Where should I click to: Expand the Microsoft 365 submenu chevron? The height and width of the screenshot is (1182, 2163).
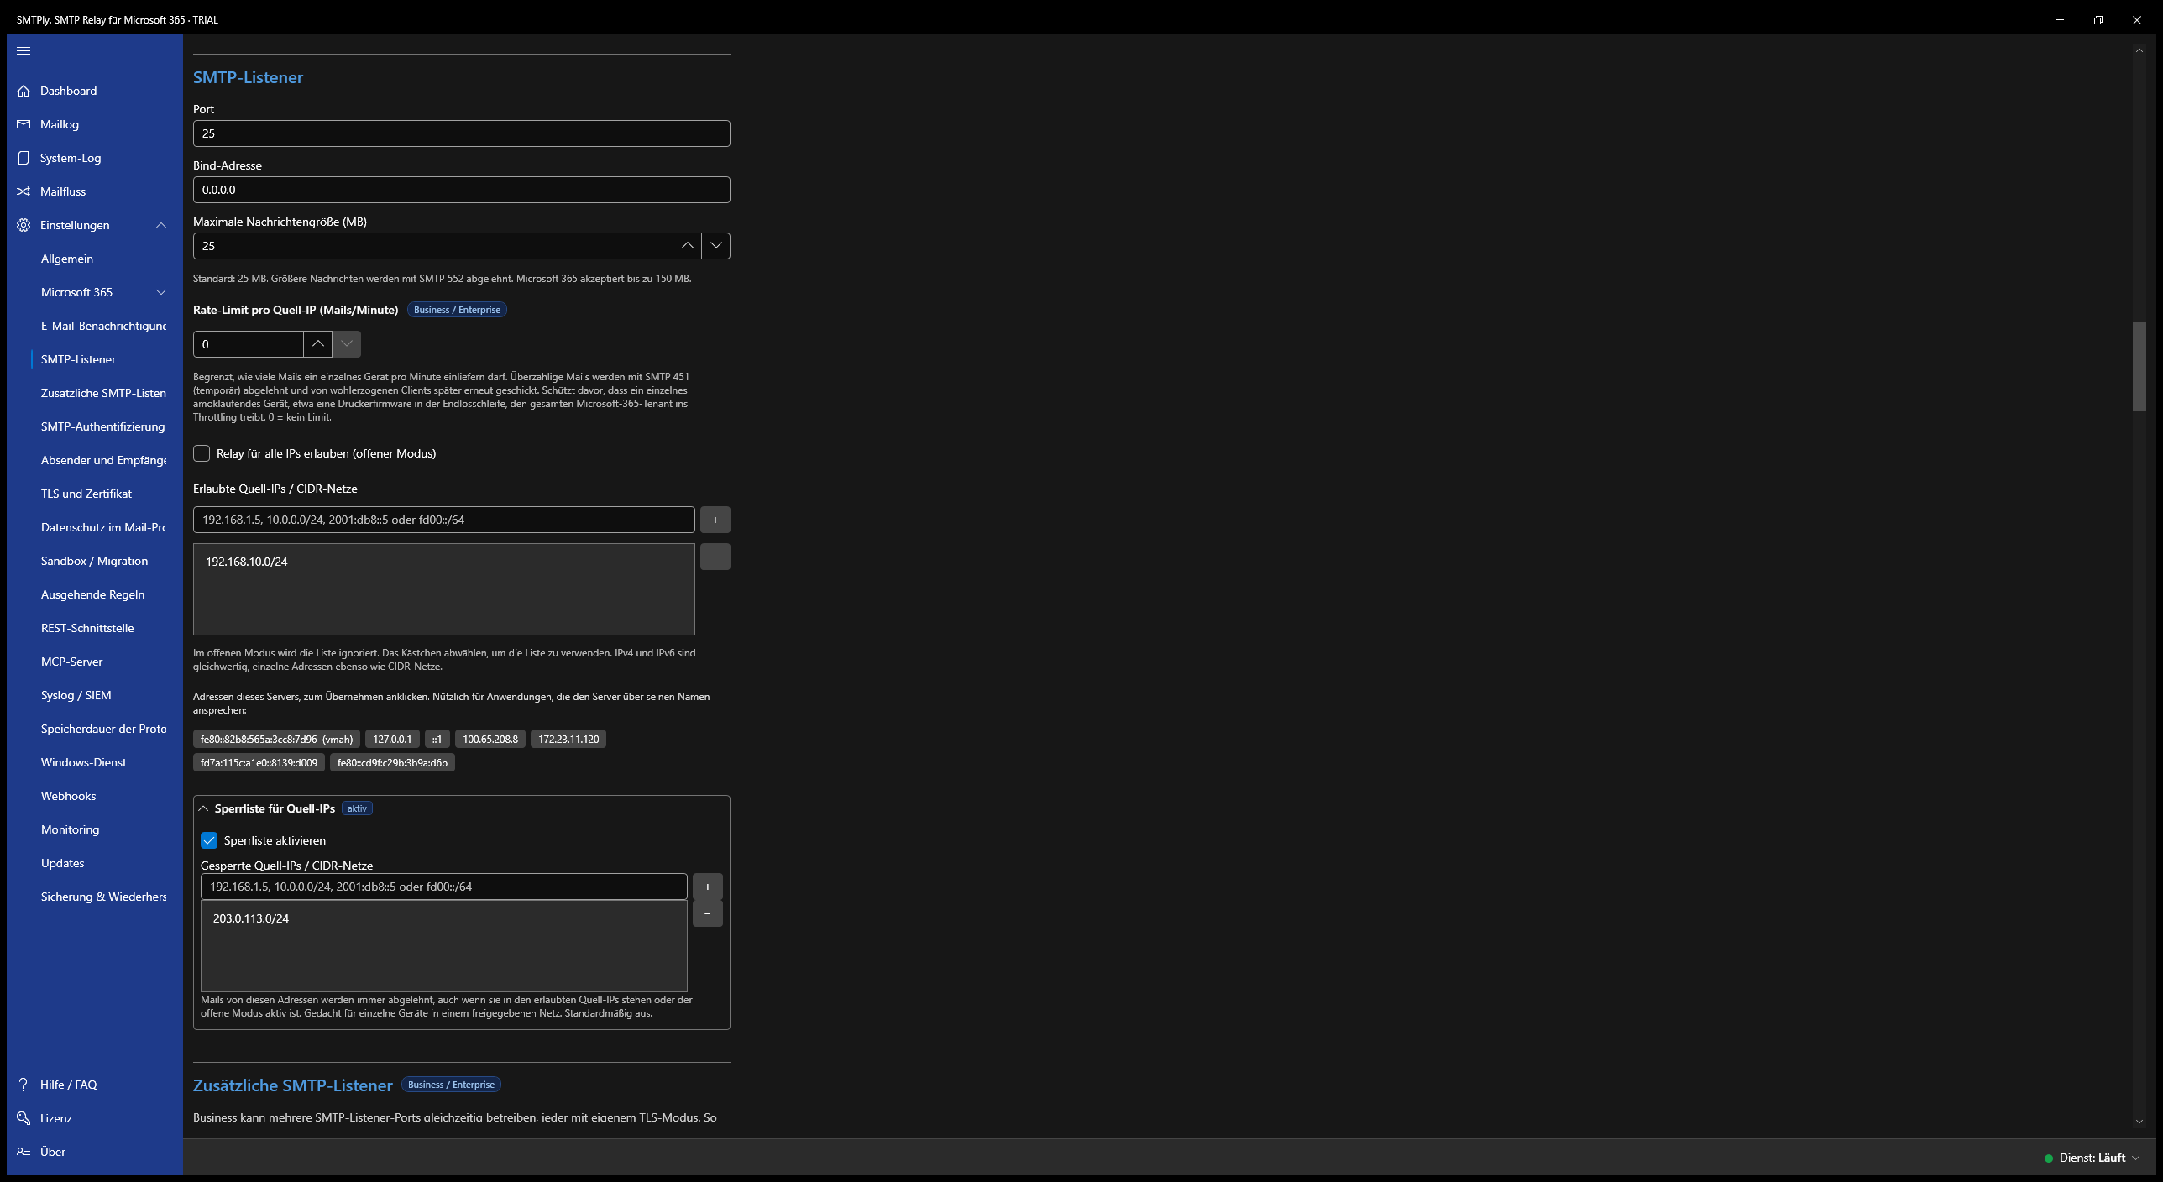click(161, 292)
